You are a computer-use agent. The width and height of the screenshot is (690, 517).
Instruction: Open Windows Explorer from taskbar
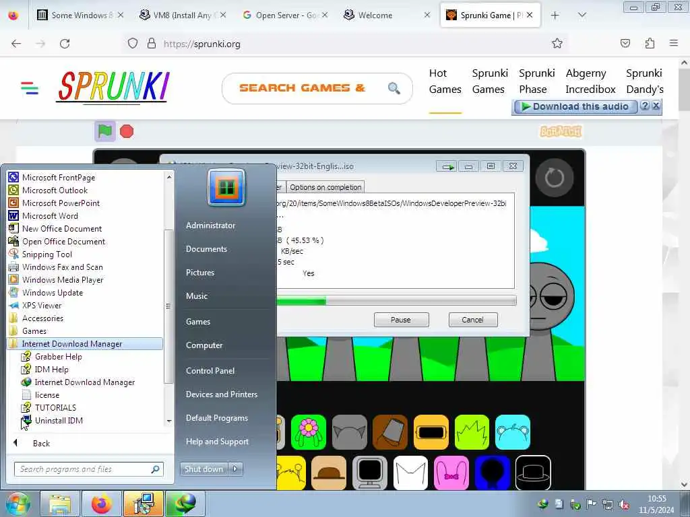[60, 504]
